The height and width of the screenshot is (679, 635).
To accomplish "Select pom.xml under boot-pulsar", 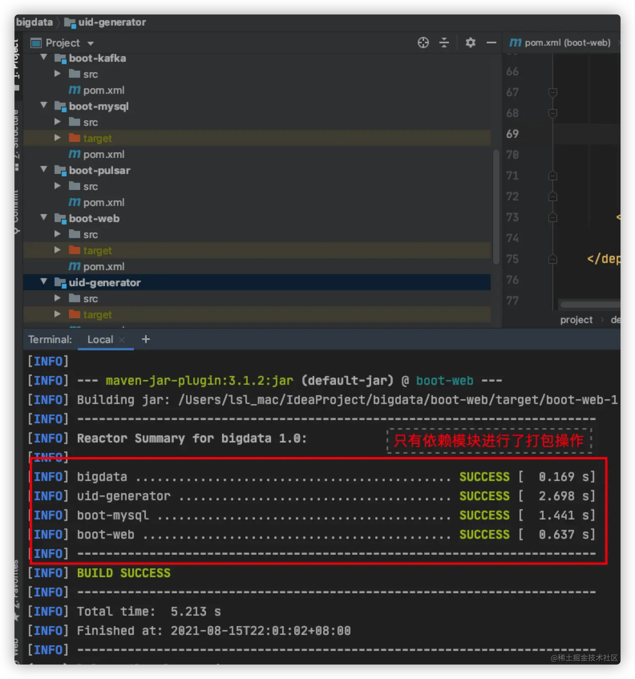I will click(x=104, y=202).
